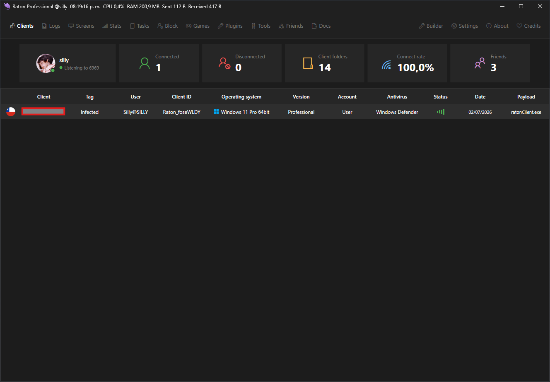Viewport: 550px width, 382px height.
Task: Click the Raton app logo in title bar
Action: [7, 6]
